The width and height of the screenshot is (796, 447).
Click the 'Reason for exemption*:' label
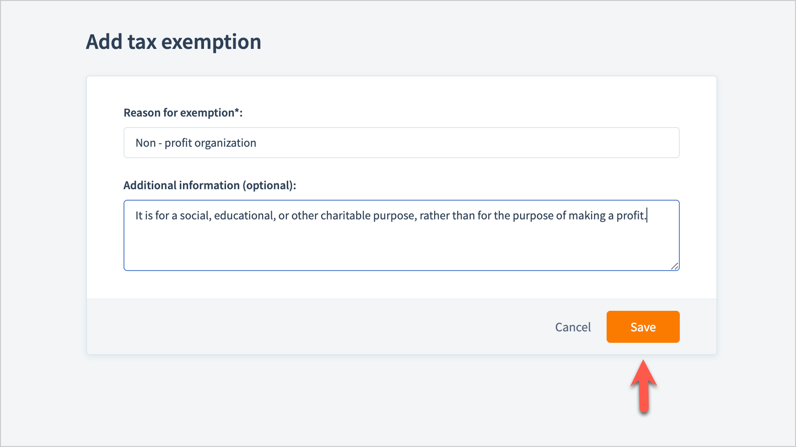183,113
